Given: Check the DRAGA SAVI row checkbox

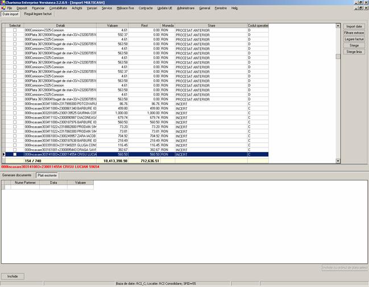Looking at the screenshot, I should (x=15, y=150).
